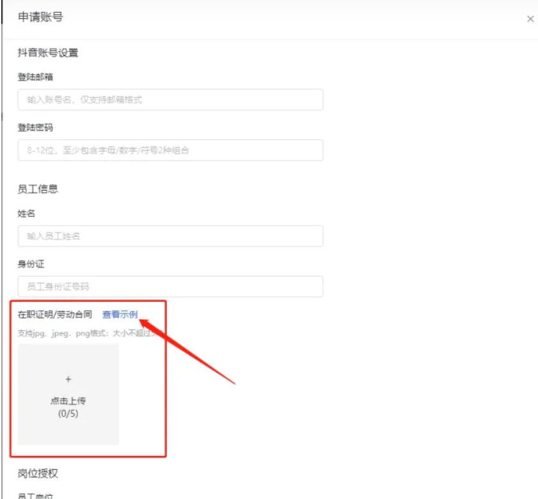Viewport: 538px width, 499px height.
Task: Click the 登陆邮箱 input field
Action: [170, 100]
